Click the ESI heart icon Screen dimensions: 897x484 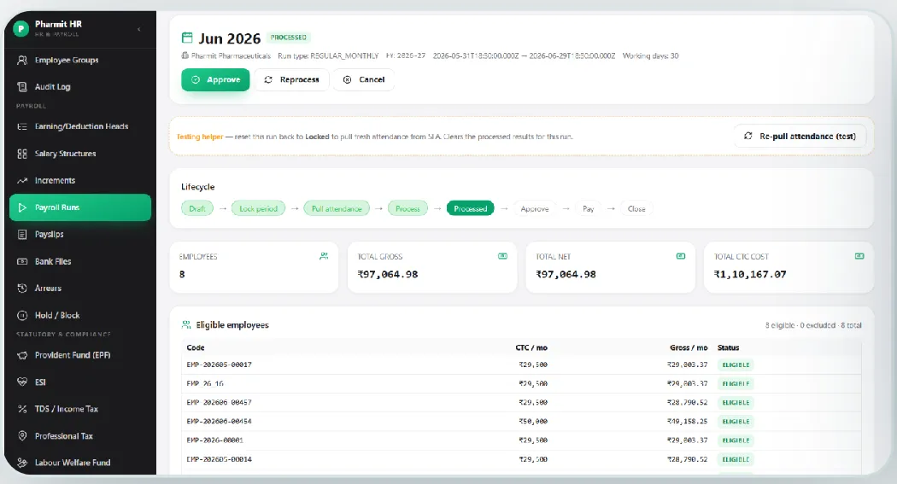coord(22,382)
